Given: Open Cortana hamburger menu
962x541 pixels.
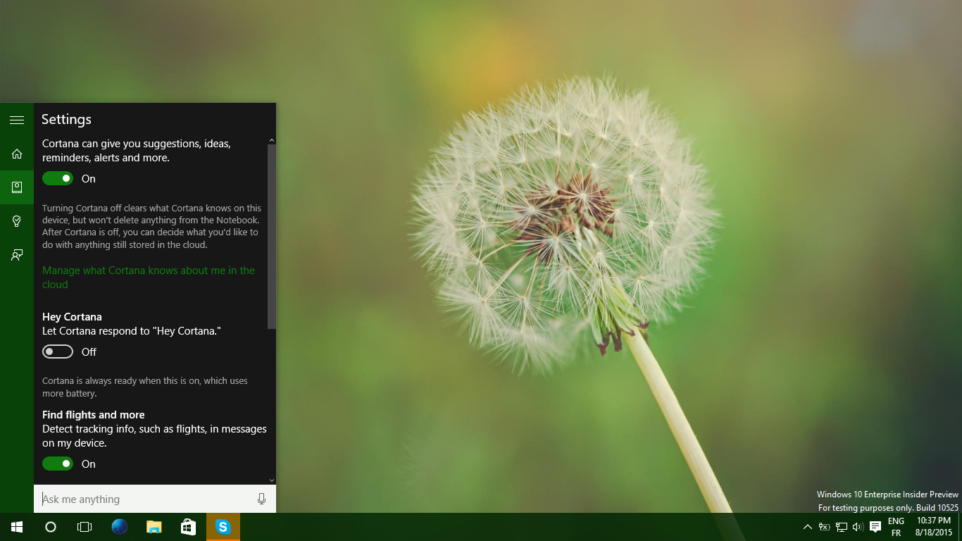Looking at the screenshot, I should pyautogui.click(x=17, y=120).
